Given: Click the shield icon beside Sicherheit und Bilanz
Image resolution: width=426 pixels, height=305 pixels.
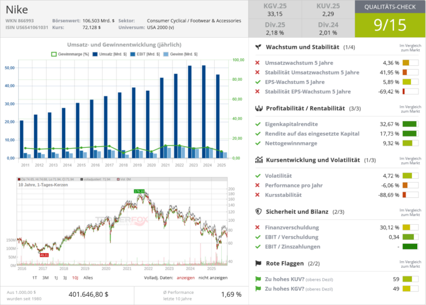Looking at the screenshot, I should pos(258,212).
